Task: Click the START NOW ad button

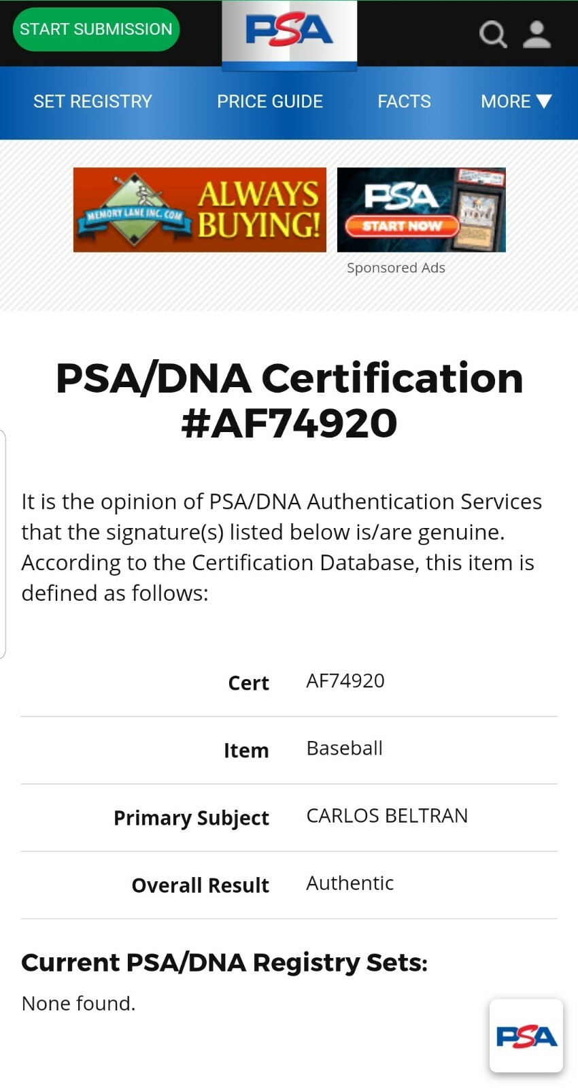Action: [401, 226]
